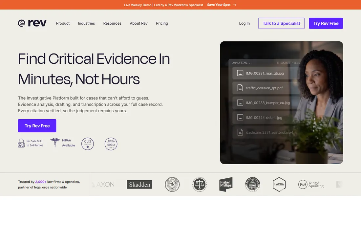Open the Product menu
361x226 pixels.
(x=63, y=23)
